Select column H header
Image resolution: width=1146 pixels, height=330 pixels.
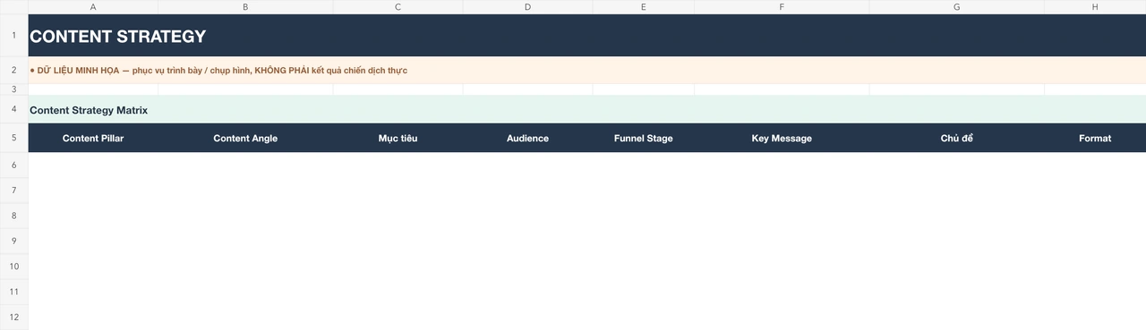point(1095,7)
